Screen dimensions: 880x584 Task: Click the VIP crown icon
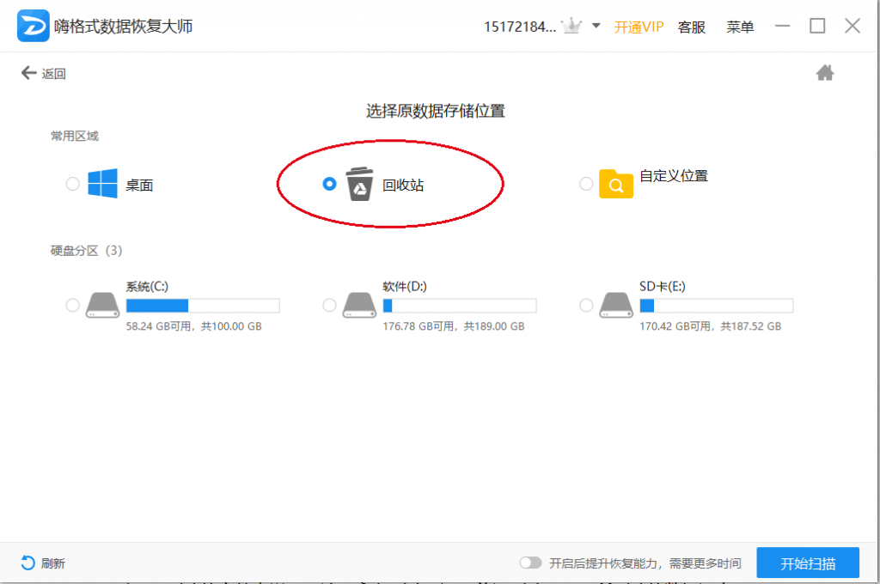click(x=571, y=26)
